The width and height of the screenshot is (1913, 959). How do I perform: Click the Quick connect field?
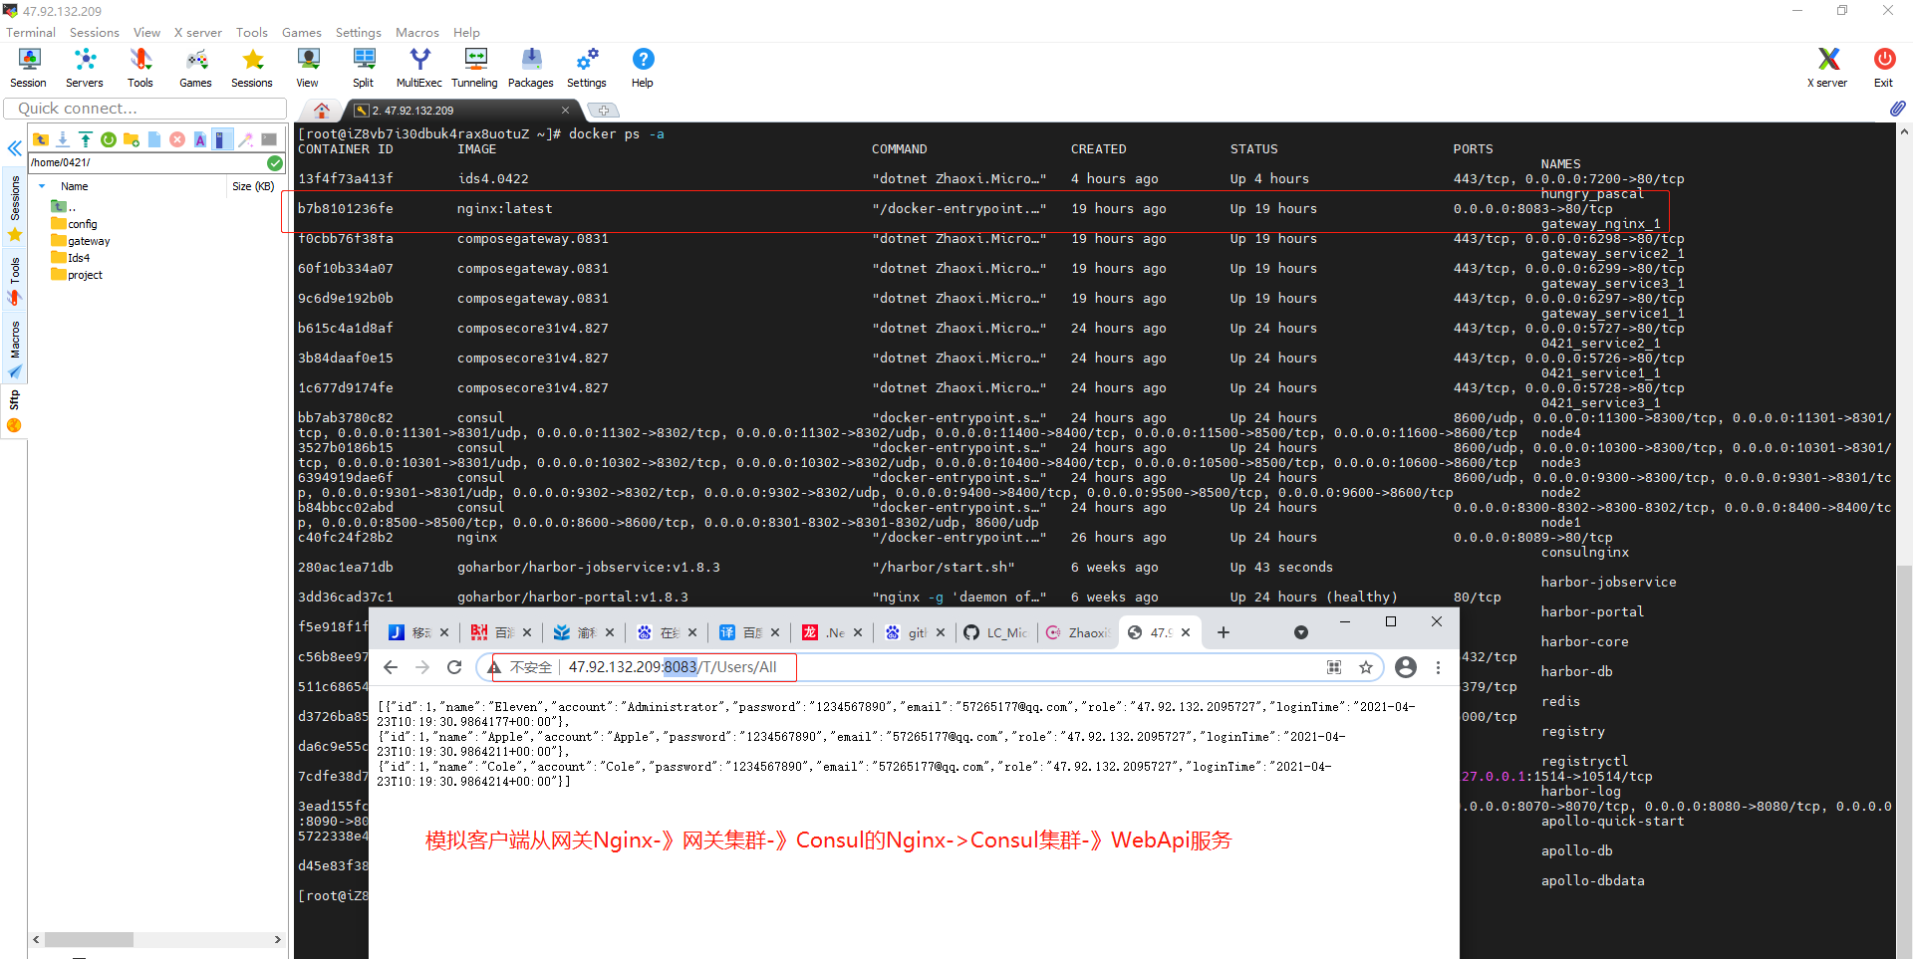(145, 109)
